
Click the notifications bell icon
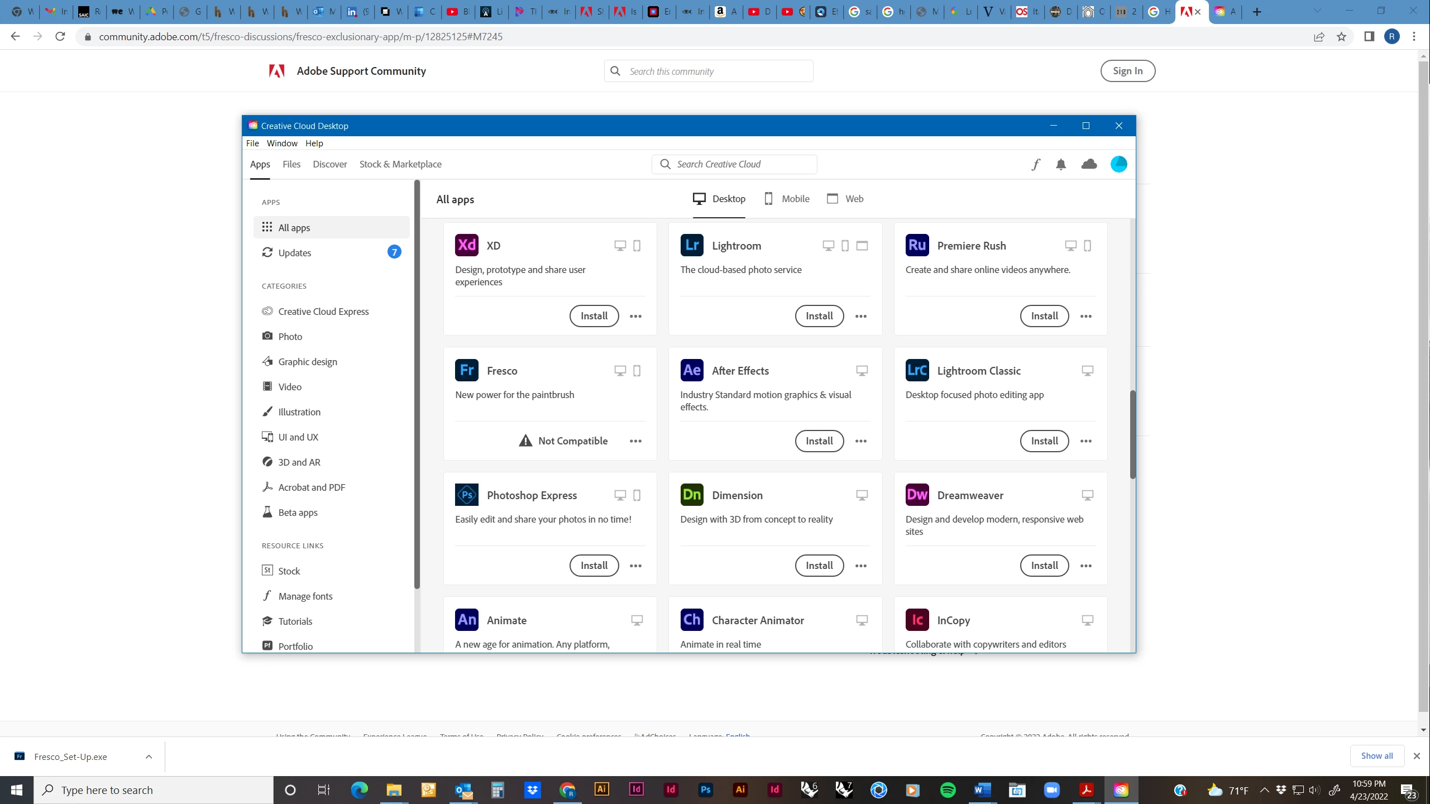pos(1061,164)
